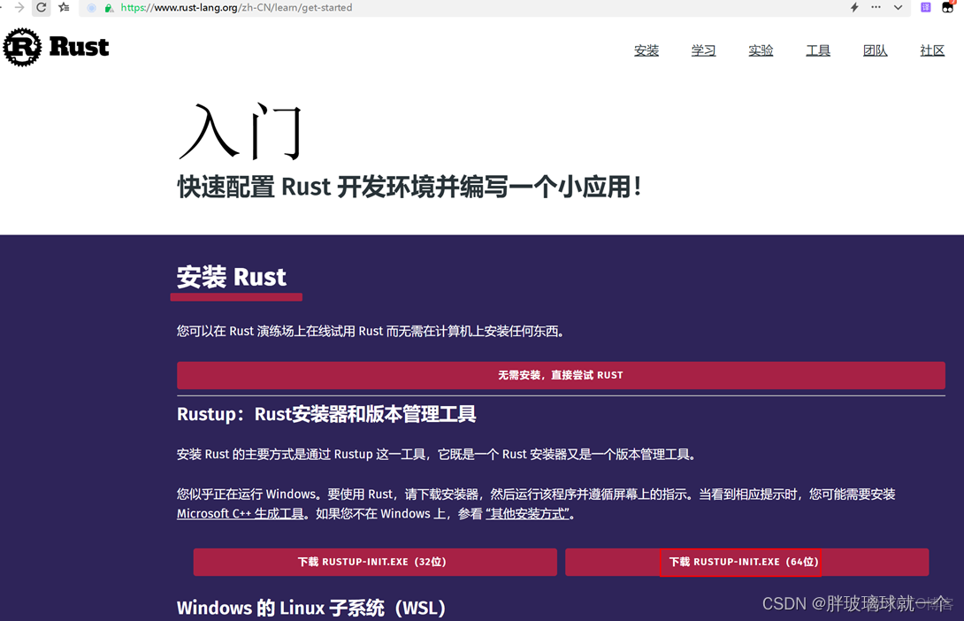This screenshot has width=964, height=621.
Task: Reload the page using the refresh icon
Action: pyautogui.click(x=42, y=7)
